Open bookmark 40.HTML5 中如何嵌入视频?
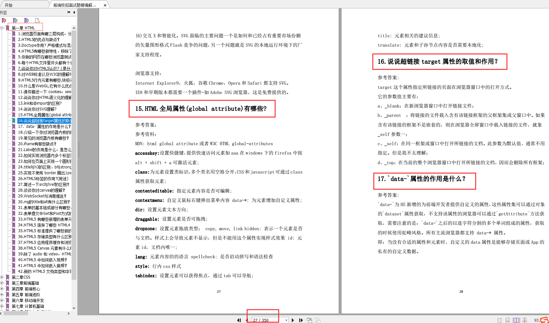Viewport: 549px width, 323px height. tap(42, 260)
